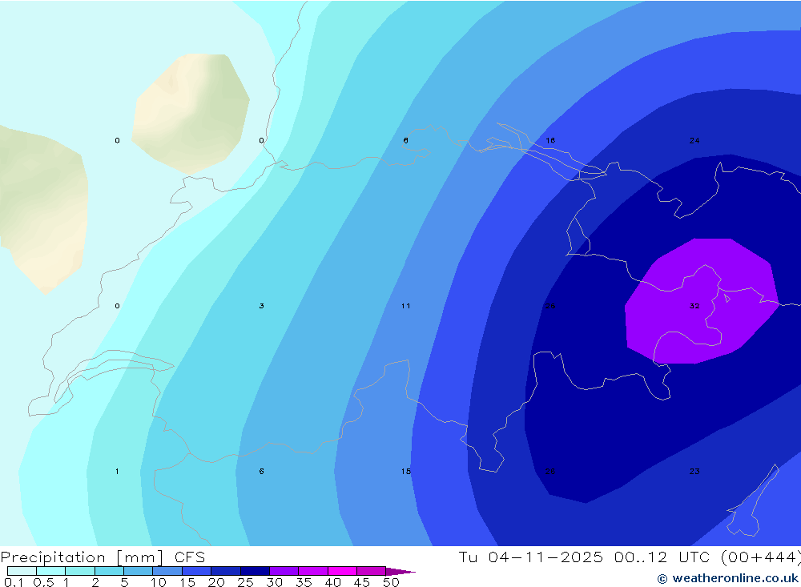Select the 2–5 mm legend swatch

pyautogui.click(x=109, y=571)
